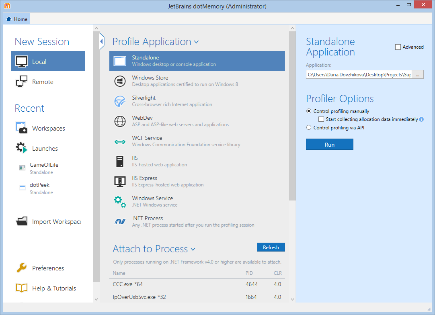Select the CCC.exe *64 process row
The image size is (435, 315).
pyautogui.click(x=197, y=284)
